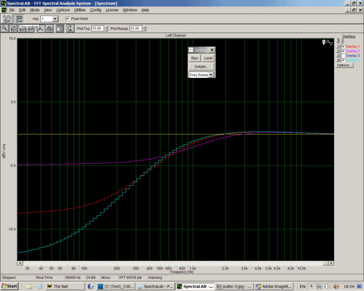364x291 pixels.
Task: Open the plot settings panel icon
Action: click(60, 28)
